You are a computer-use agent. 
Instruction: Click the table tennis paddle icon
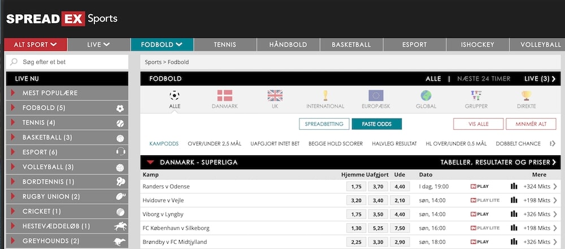[x=121, y=182]
